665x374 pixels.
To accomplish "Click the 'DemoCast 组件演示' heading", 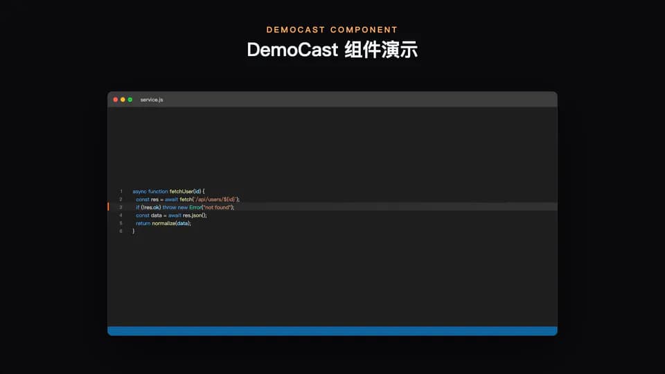I will tap(332, 50).
